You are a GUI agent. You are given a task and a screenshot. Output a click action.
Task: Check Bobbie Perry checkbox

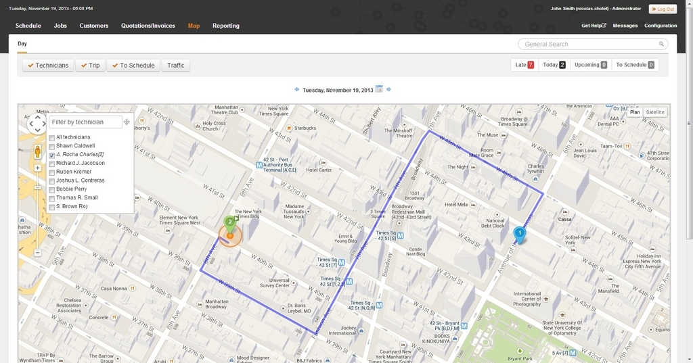click(x=52, y=189)
